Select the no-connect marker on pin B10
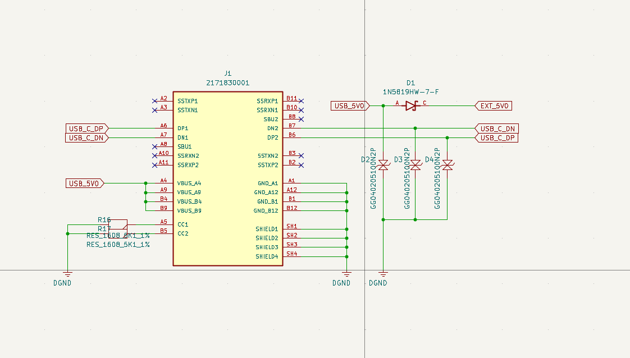630x358 pixels. (302, 110)
